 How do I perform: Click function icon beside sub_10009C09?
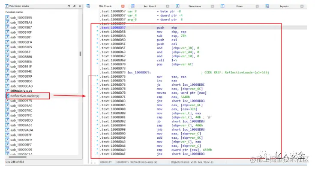click(7, 150)
